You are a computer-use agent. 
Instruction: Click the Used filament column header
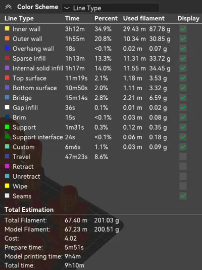pyautogui.click(x=144, y=18)
